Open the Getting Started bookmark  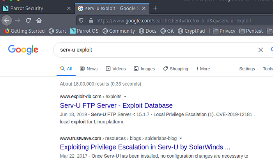(x=24, y=31)
